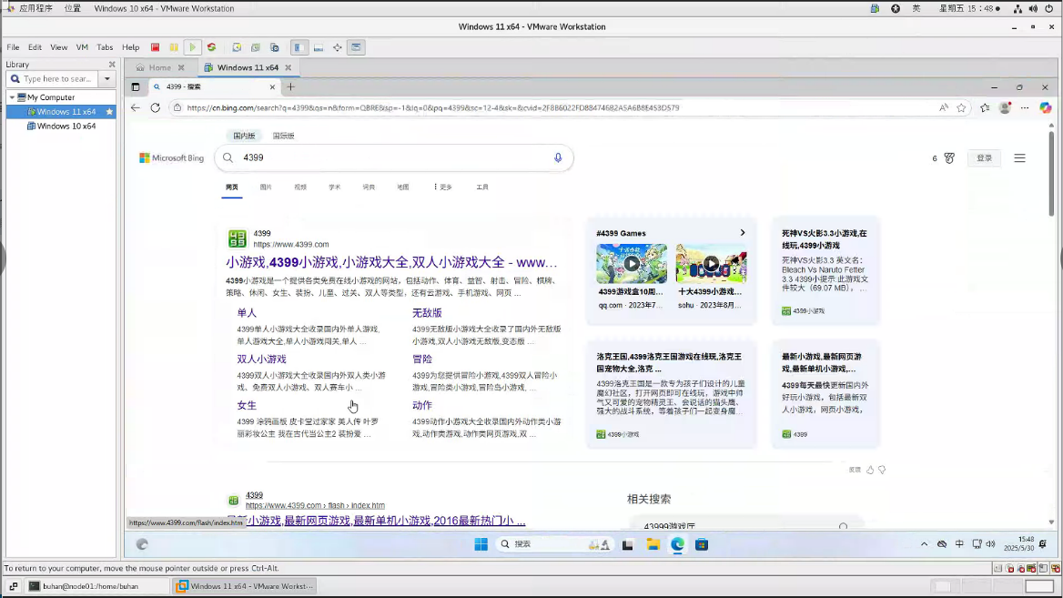Open the 工具 search tools
The image size is (1063, 598).
(482, 188)
